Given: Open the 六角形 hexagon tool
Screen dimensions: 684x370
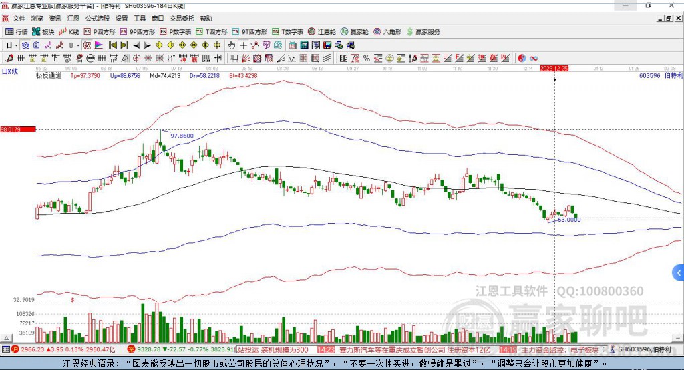Looking at the screenshot, I should click(387, 32).
